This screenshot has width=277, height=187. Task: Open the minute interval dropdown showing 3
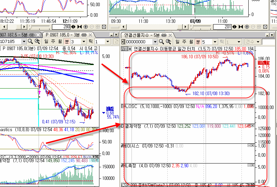click(84, 41)
